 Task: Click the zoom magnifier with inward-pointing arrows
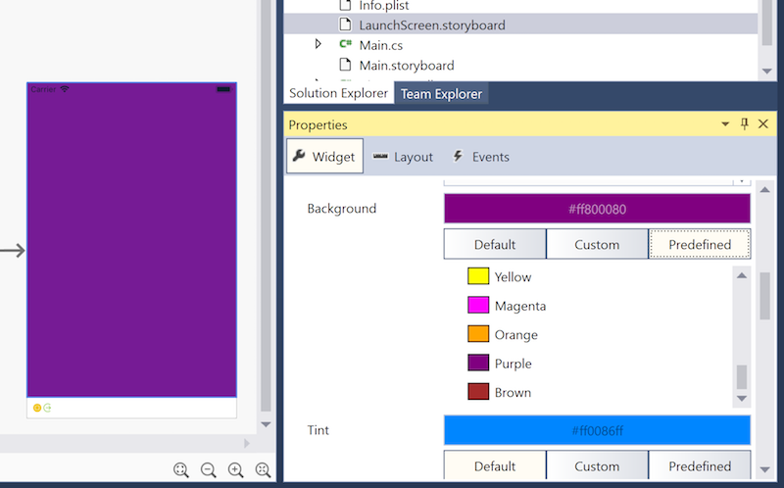263,469
